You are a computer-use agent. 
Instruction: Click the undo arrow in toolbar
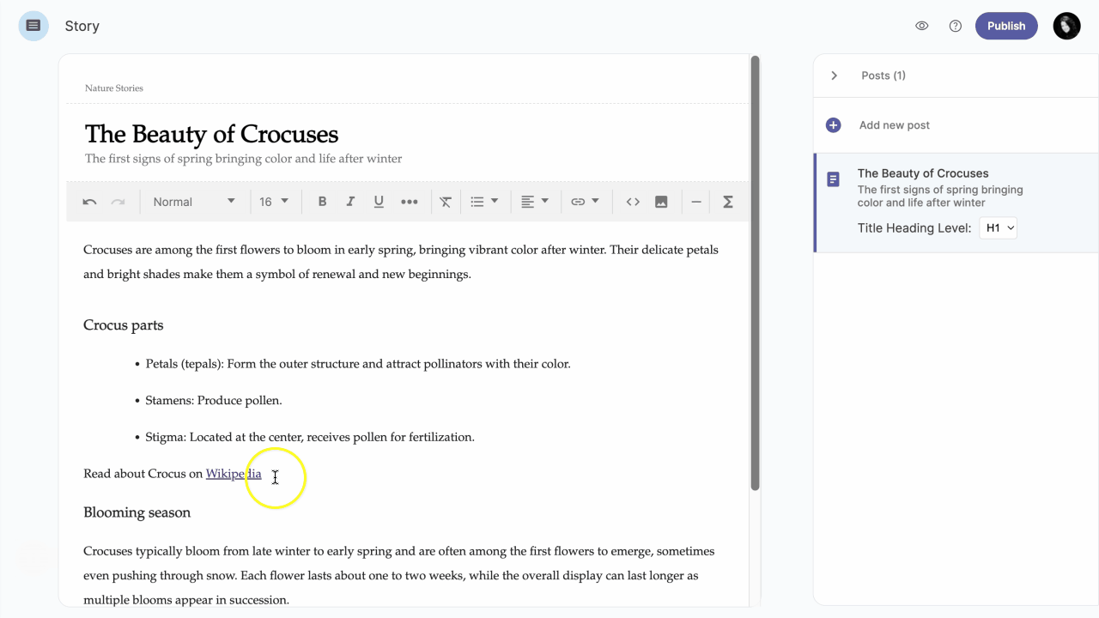pos(89,202)
